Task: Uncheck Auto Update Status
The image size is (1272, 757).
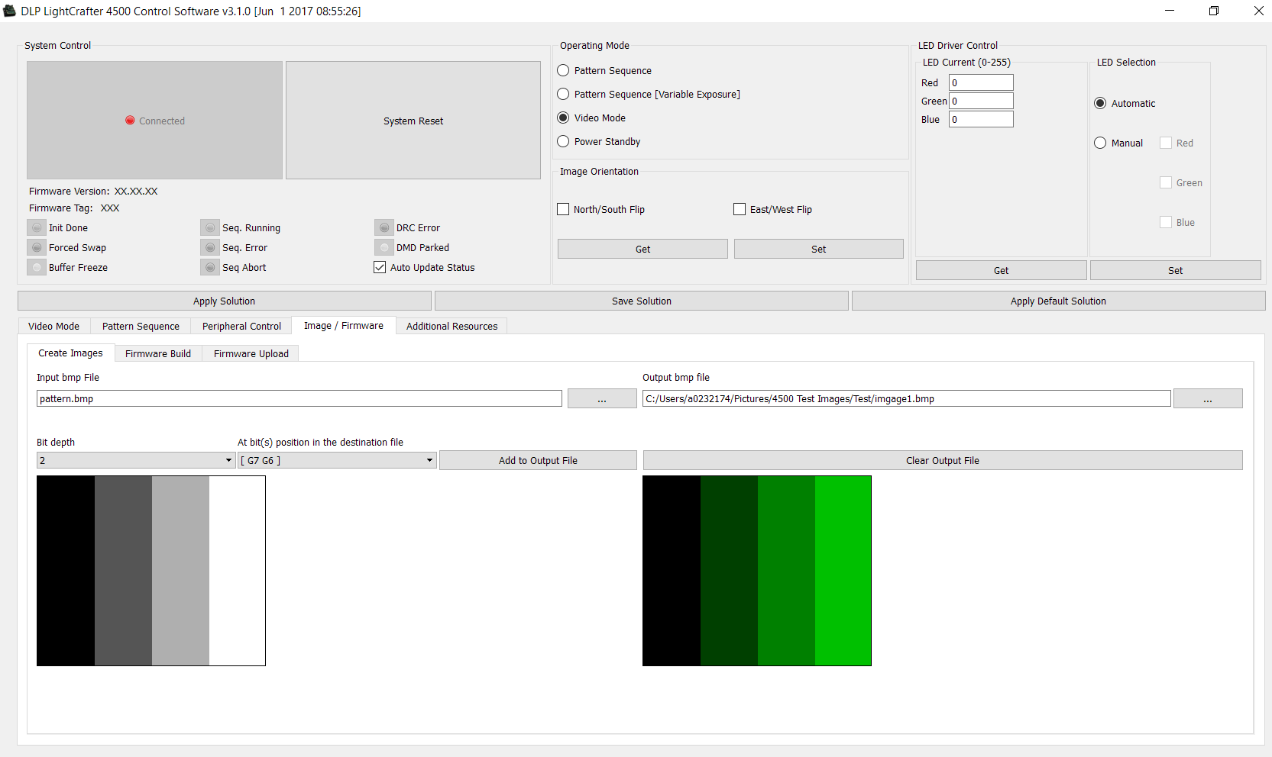Action: click(380, 267)
